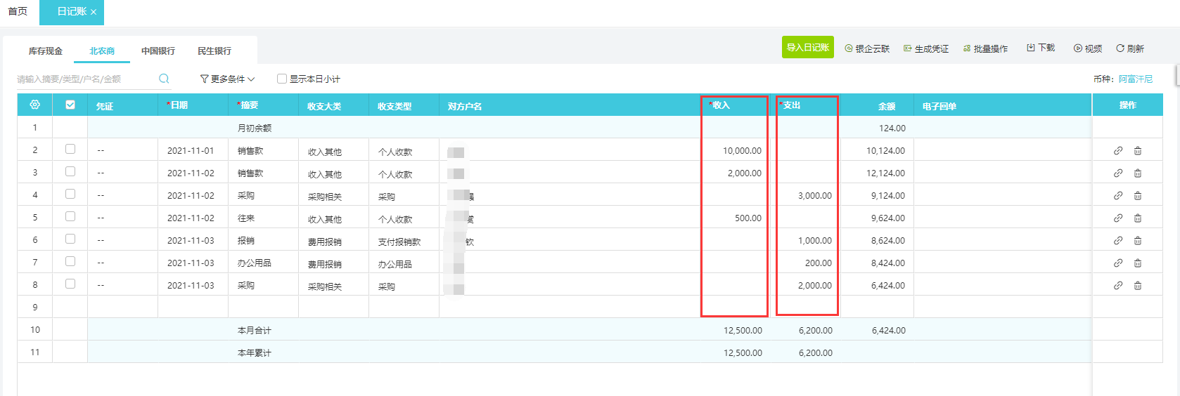1180x396 pixels.
Task: Delete row 3 with 12,124.00 balance
Action: (1138, 173)
